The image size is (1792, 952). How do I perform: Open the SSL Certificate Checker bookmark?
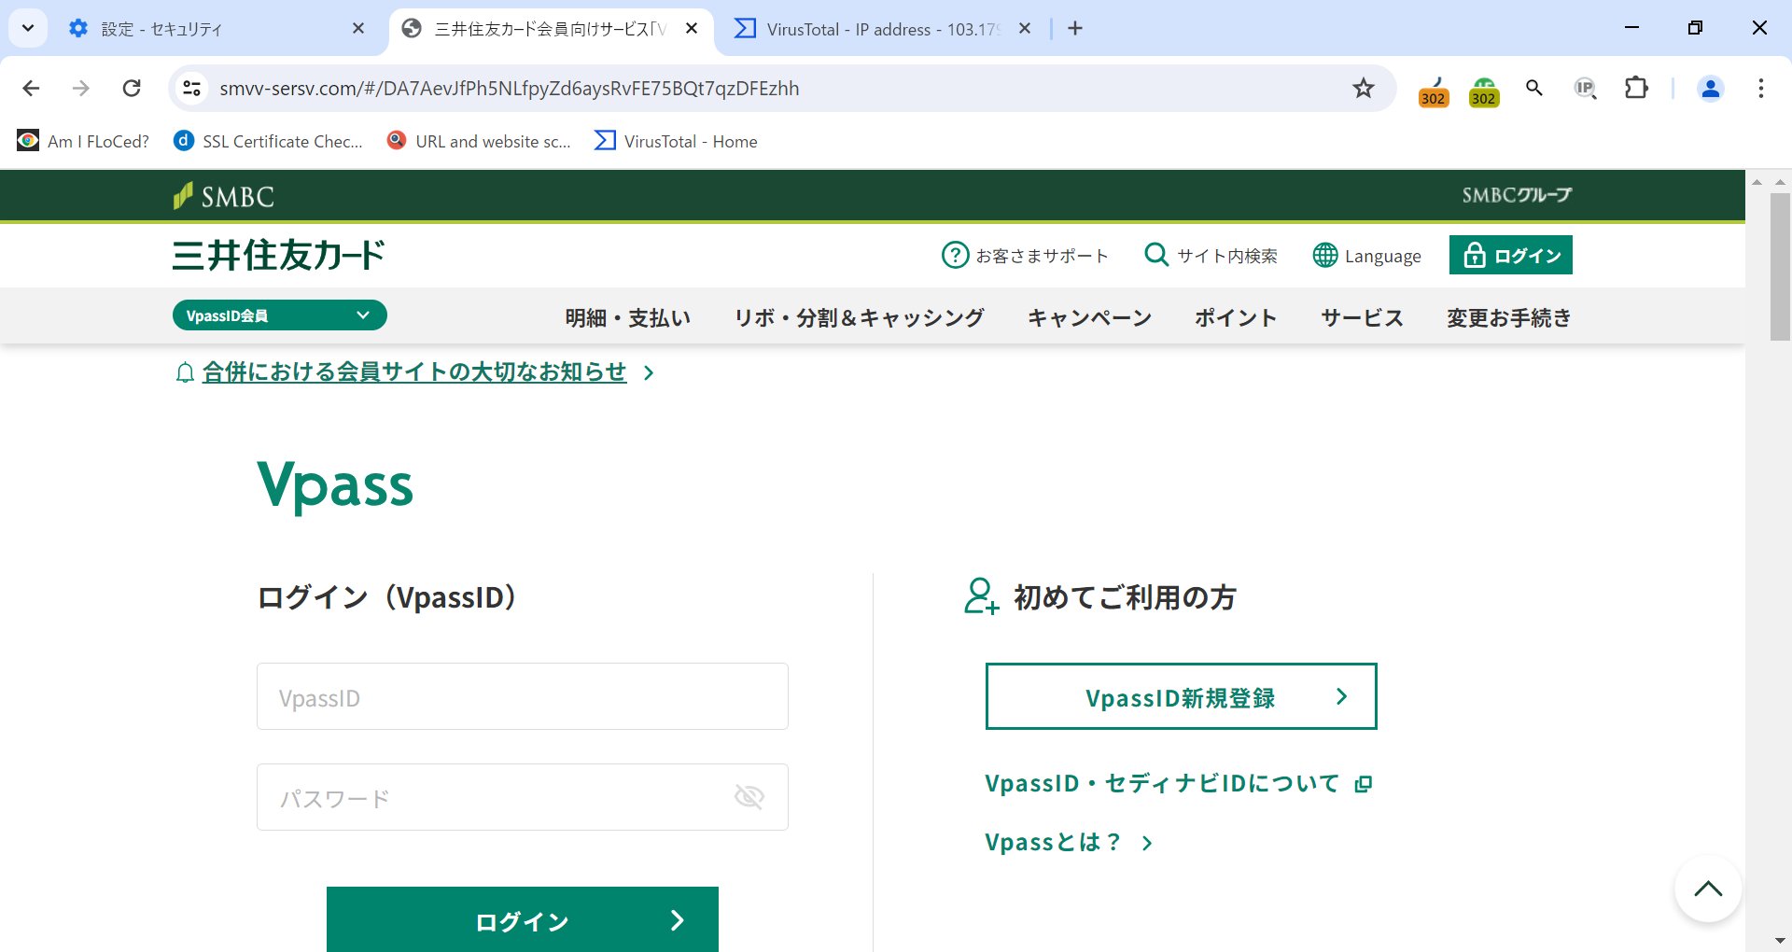(269, 141)
